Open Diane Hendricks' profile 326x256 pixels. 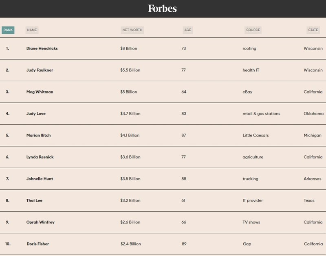click(42, 48)
